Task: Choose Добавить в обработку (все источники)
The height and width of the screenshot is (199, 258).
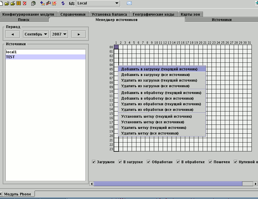Action: 157,98
